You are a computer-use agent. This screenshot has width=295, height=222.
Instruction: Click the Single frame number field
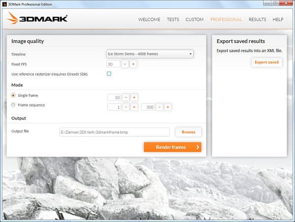point(114,97)
